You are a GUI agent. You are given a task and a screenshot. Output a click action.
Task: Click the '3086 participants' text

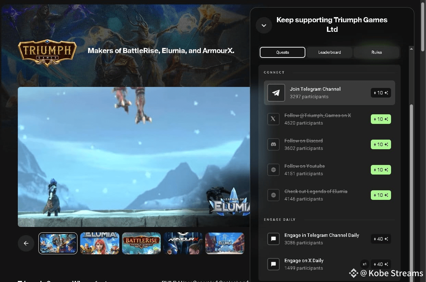304,243
